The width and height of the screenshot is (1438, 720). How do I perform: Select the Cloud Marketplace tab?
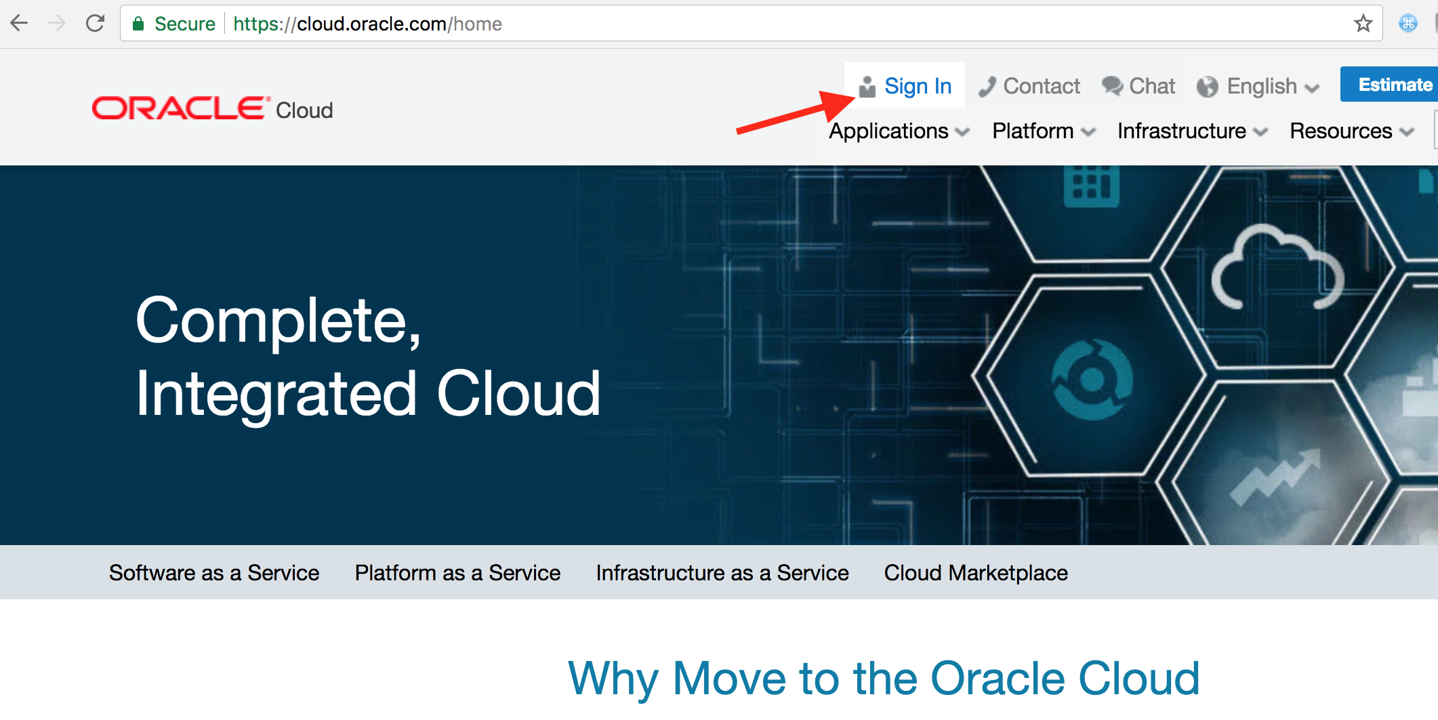[x=976, y=573]
